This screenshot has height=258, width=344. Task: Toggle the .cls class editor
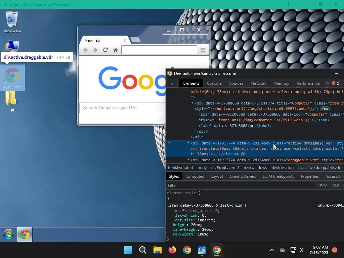pos(335,185)
